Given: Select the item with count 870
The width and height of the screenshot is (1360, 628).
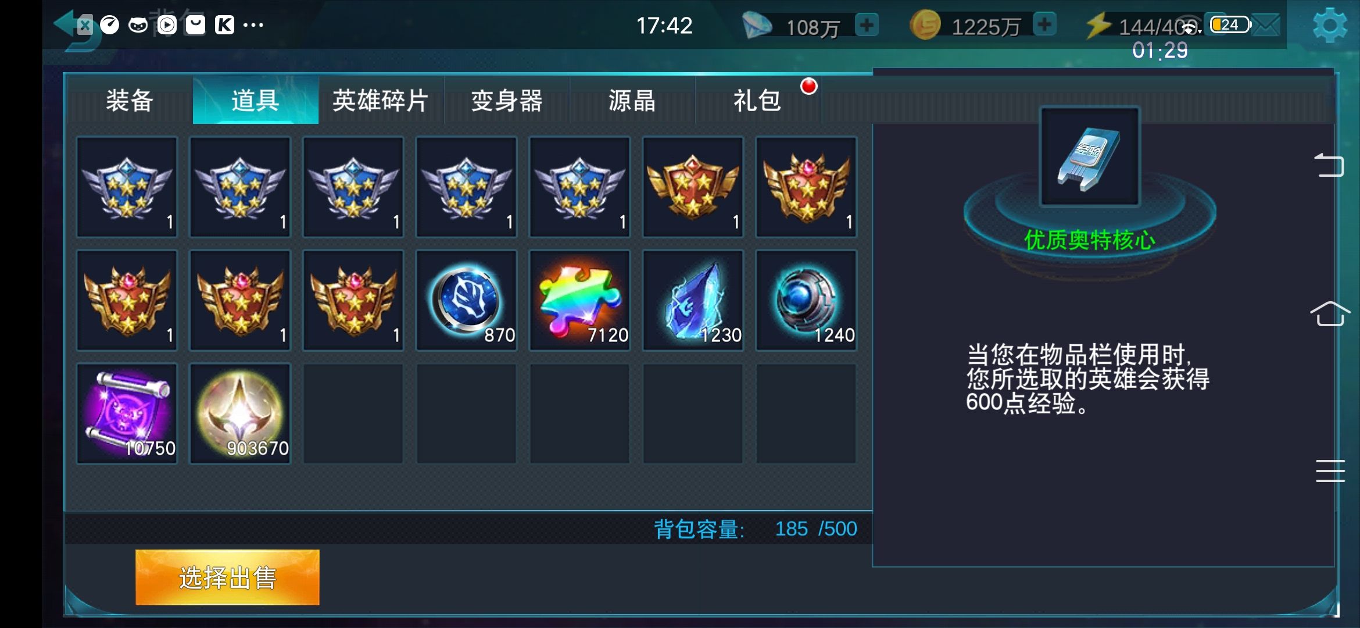Looking at the screenshot, I should (x=466, y=300).
